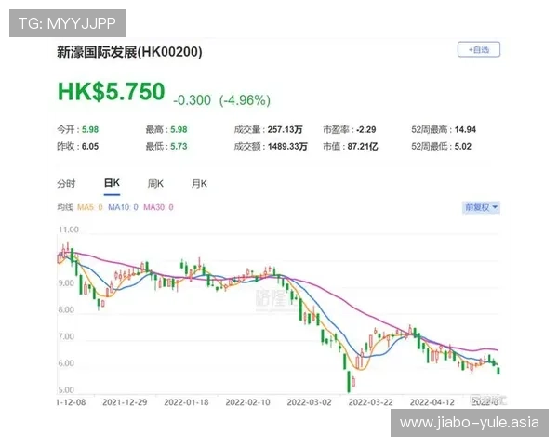Click the last green candlestick on the chart

click(498, 370)
